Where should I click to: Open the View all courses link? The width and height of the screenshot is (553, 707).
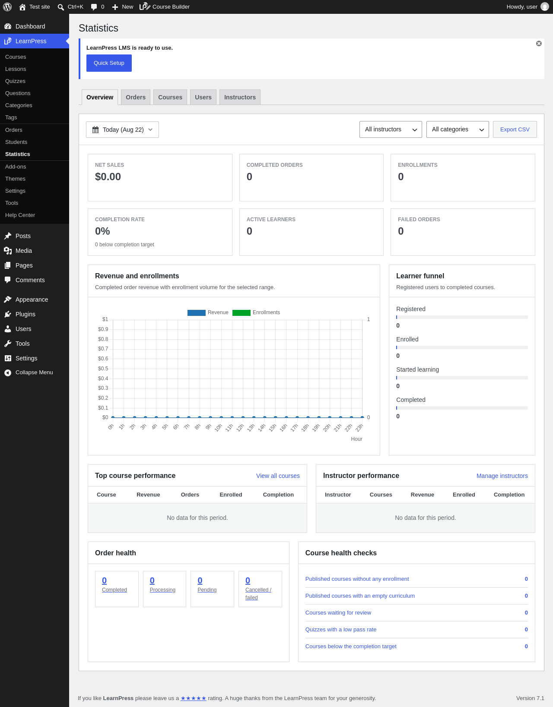coord(278,476)
